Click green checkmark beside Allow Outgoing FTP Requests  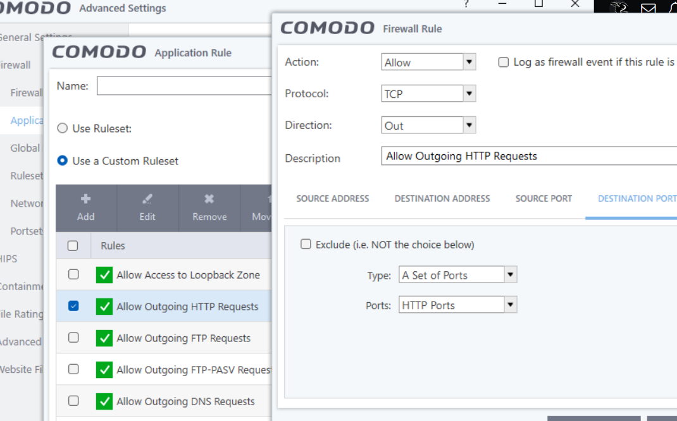point(104,338)
